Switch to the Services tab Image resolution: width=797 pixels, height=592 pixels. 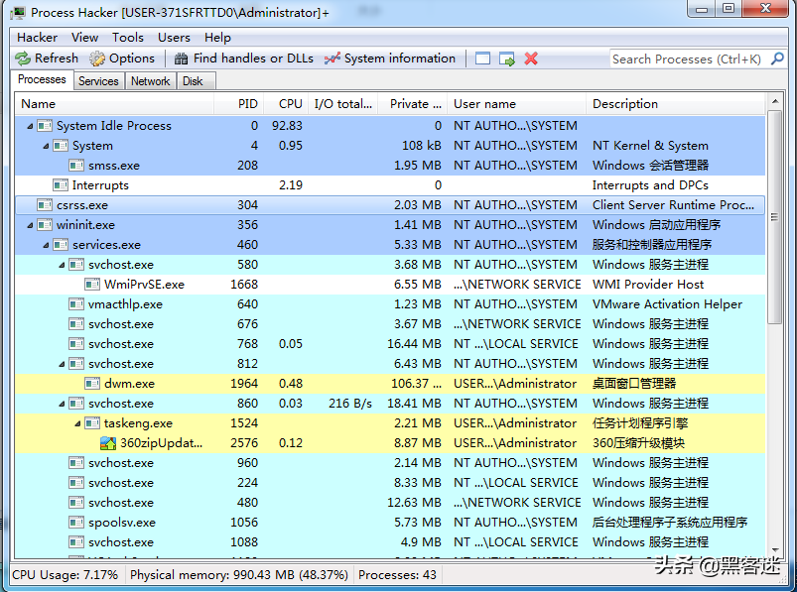[98, 81]
